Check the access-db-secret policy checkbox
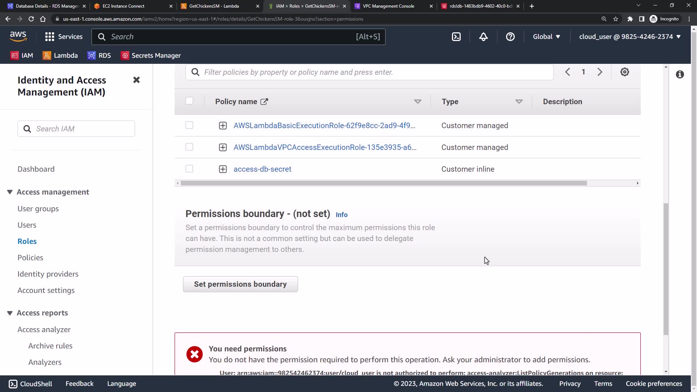697x392 pixels. pyautogui.click(x=189, y=169)
